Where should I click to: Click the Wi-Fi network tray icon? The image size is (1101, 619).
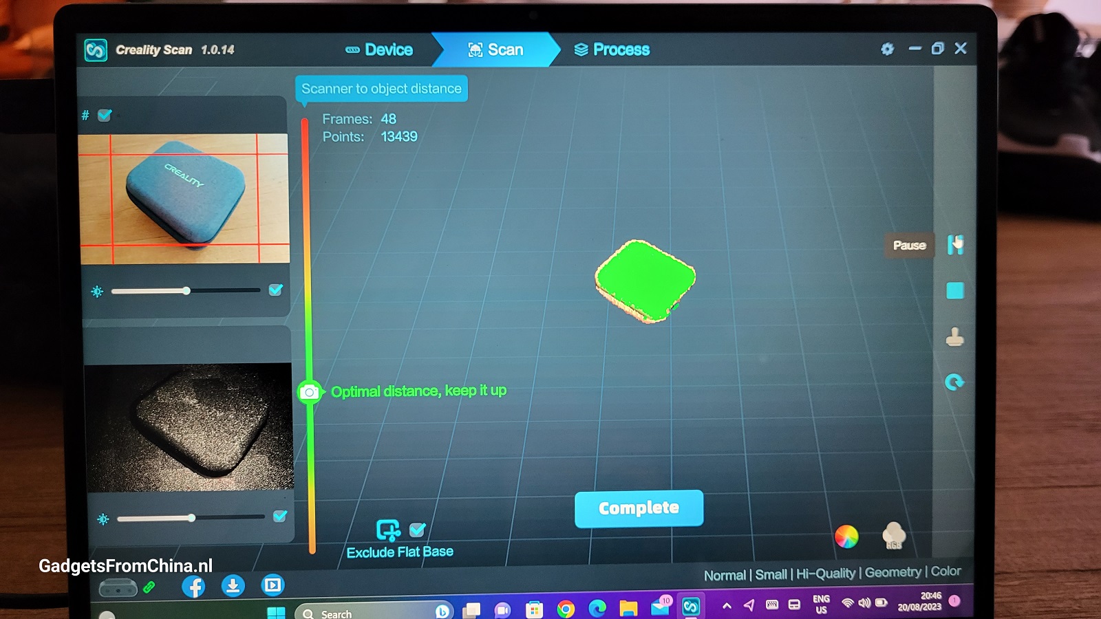(x=848, y=603)
